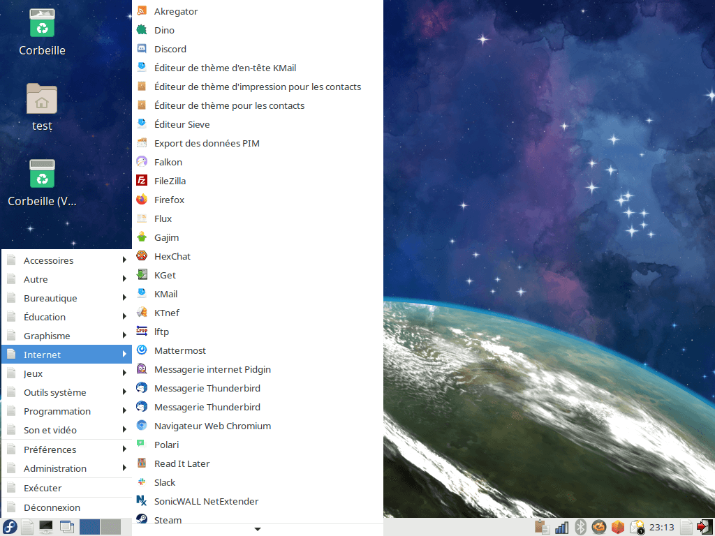Open the file manager in the taskbar
The width and height of the screenshot is (715, 536).
click(x=27, y=527)
